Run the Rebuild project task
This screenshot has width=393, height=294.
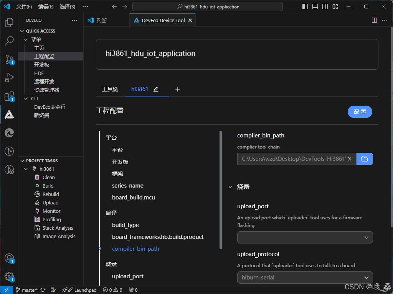click(x=51, y=194)
